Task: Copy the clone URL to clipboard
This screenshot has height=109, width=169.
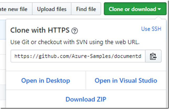Action: coord(153,56)
